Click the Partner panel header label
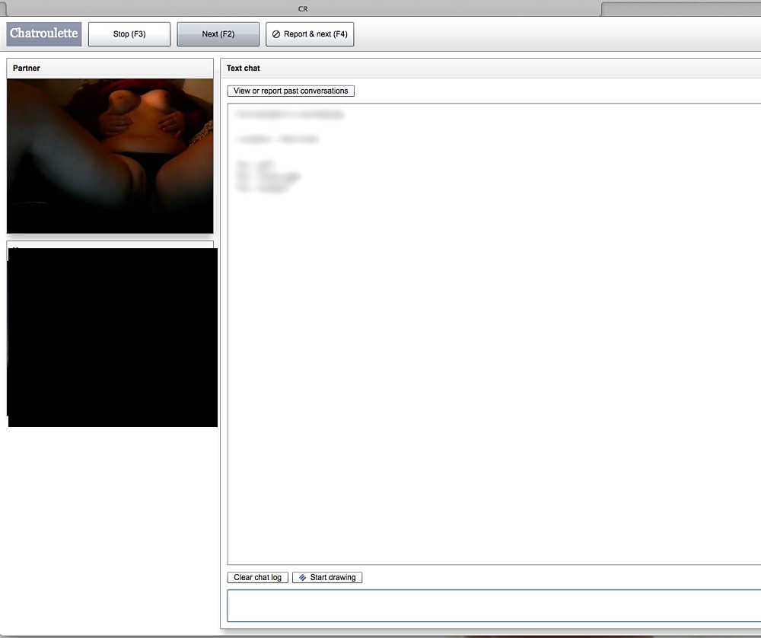This screenshot has height=638, width=761. (27, 69)
